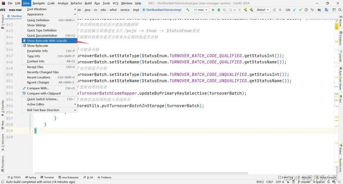This screenshot has width=343, height=184.
Task: Click the Git commit checkmark icon
Action: pos(300,10)
